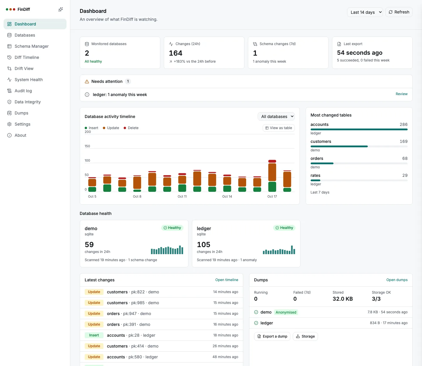Open Databases in the sidebar
Image resolution: width=422 pixels, height=366 pixels.
point(35,35)
